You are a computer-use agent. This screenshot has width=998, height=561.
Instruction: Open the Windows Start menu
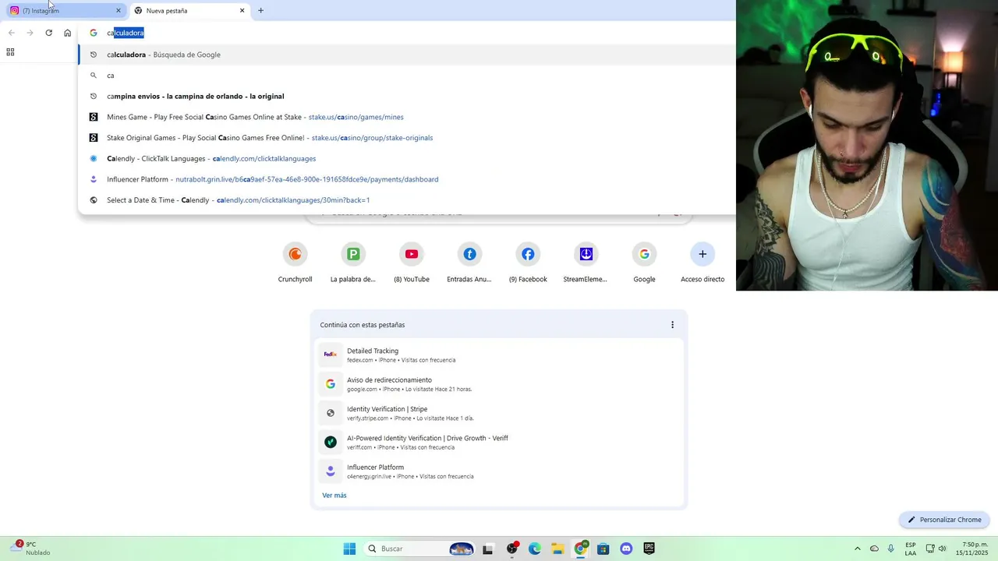click(349, 549)
